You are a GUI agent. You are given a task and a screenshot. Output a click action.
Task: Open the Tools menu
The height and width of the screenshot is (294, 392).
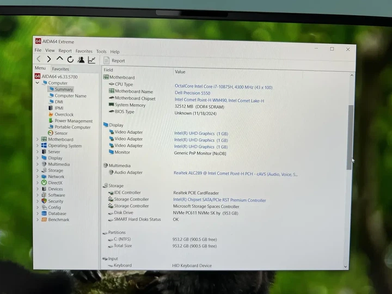click(101, 52)
